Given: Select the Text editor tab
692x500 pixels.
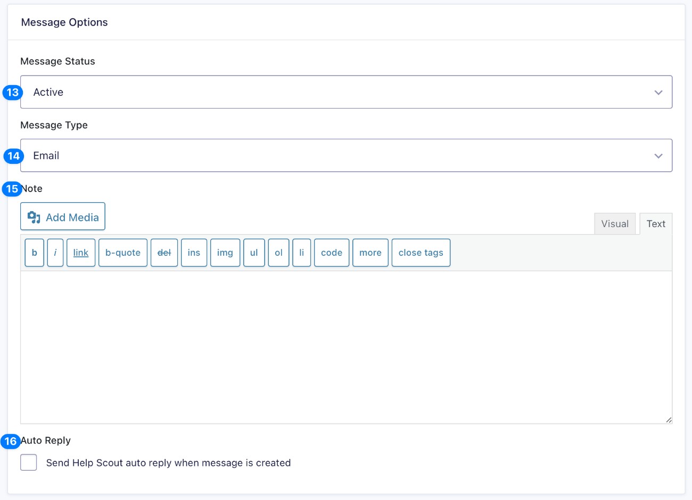Looking at the screenshot, I should click(x=656, y=224).
